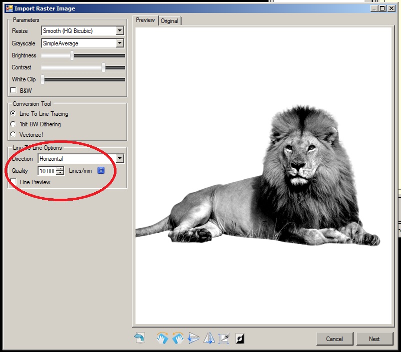401x352 pixels.
Task: Click the rotate clockwise hand icon
Action: coord(162,338)
